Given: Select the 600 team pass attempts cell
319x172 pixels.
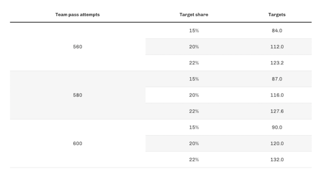Looking at the screenshot, I should 78,144.
